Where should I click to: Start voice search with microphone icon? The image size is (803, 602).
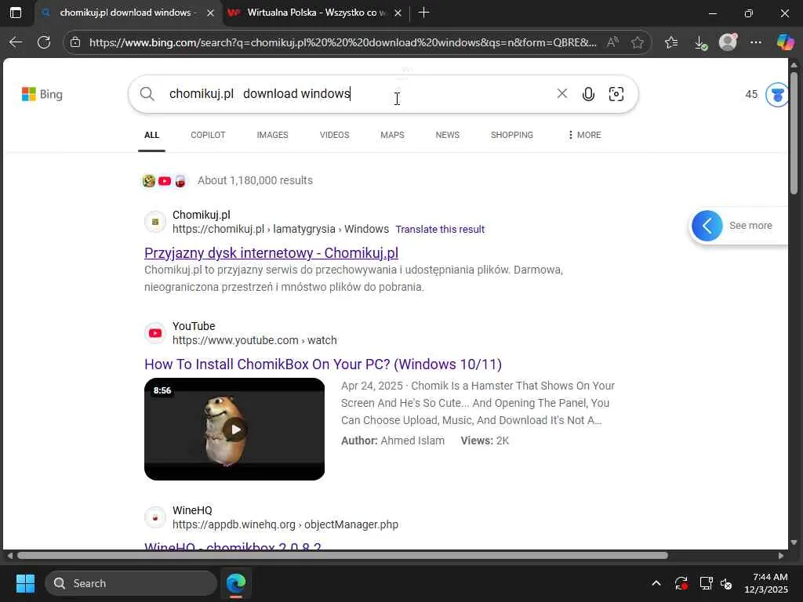tap(588, 94)
